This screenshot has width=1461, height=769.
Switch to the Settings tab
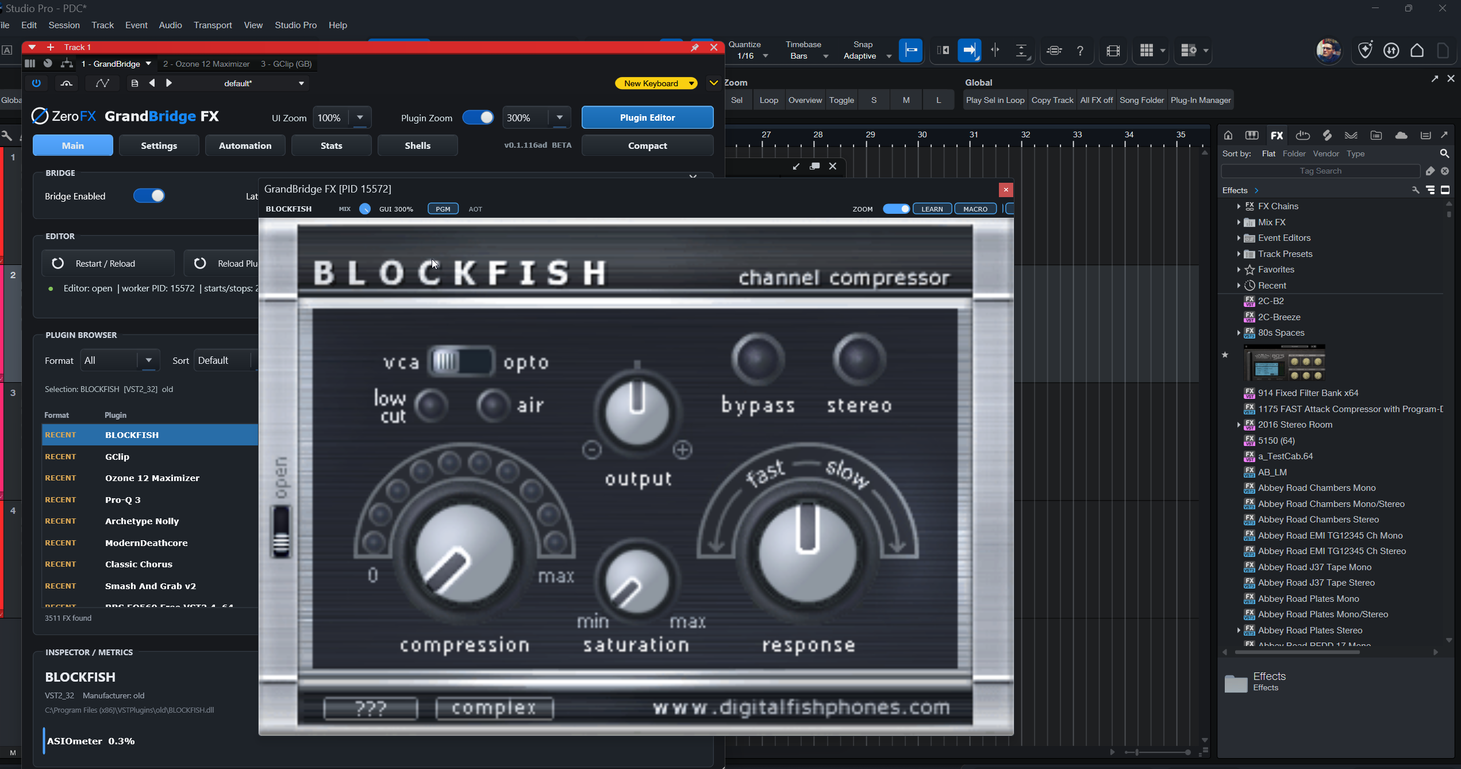pos(159,145)
